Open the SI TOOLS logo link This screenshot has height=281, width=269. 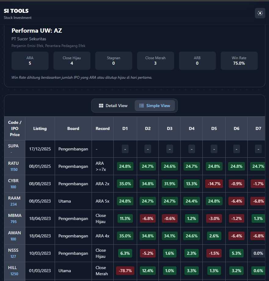pyautogui.click(x=16, y=11)
